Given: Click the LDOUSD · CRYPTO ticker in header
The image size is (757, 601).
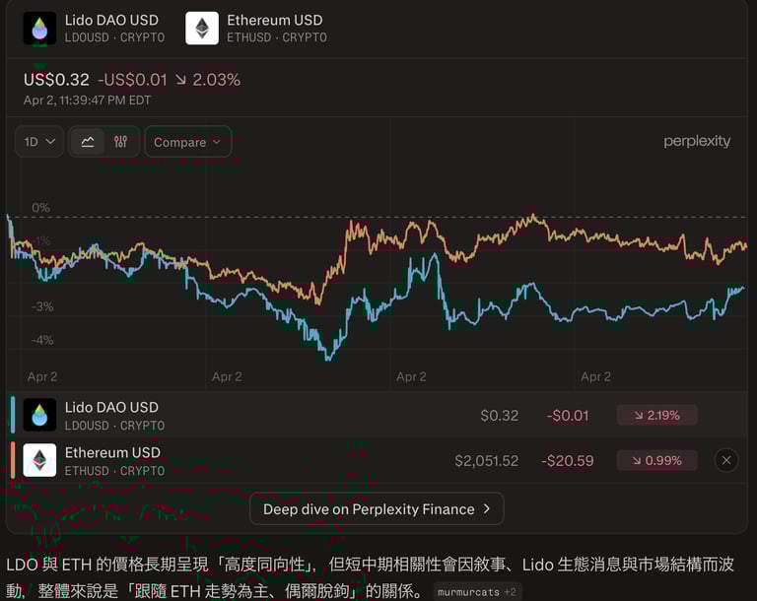Looking at the screenshot, I should click(x=114, y=37).
